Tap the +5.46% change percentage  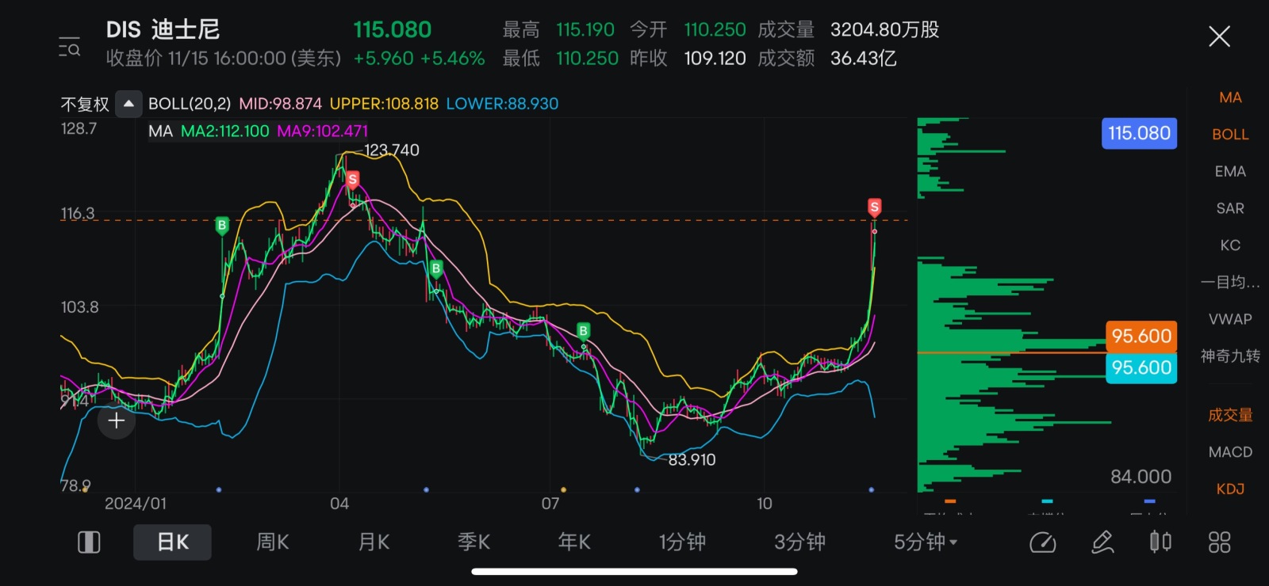click(x=453, y=59)
